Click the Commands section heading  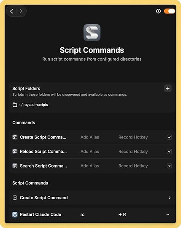pos(24,122)
